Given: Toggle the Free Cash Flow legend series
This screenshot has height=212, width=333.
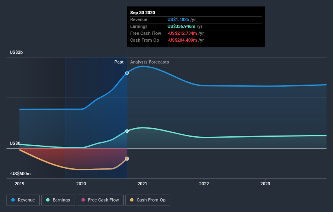Looking at the screenshot, I should click(100, 200).
